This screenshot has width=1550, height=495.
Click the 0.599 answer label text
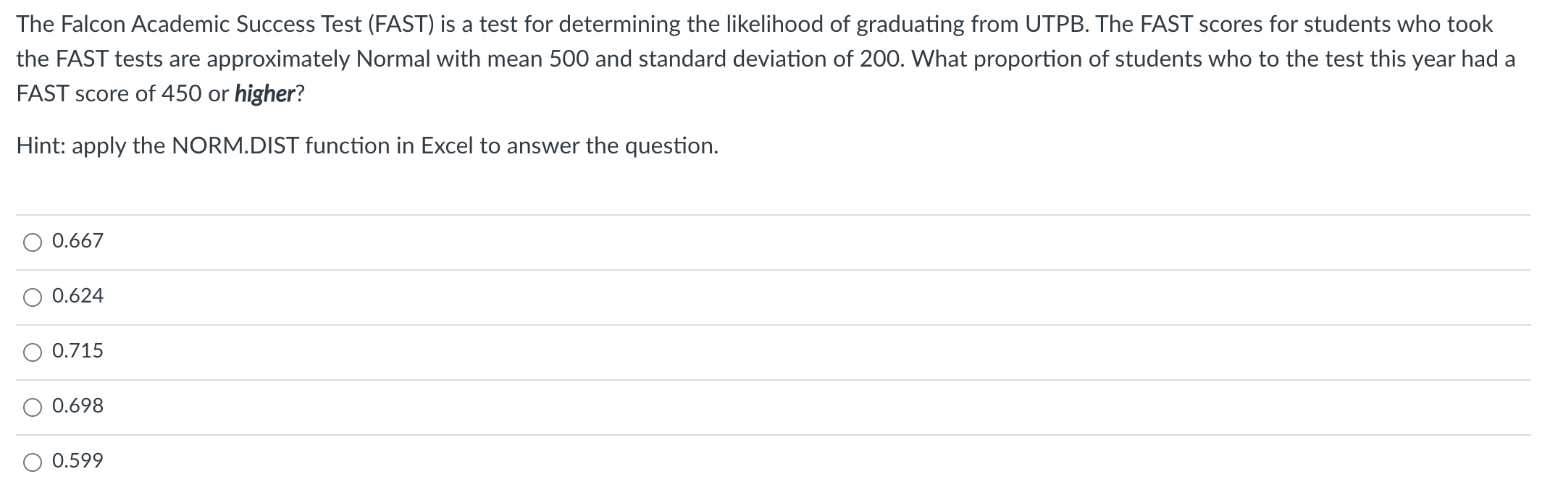(78, 461)
